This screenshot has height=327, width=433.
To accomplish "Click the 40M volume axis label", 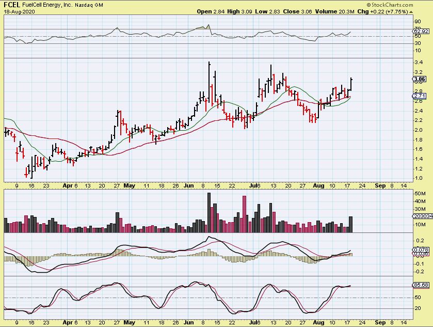I will click(x=420, y=201).
